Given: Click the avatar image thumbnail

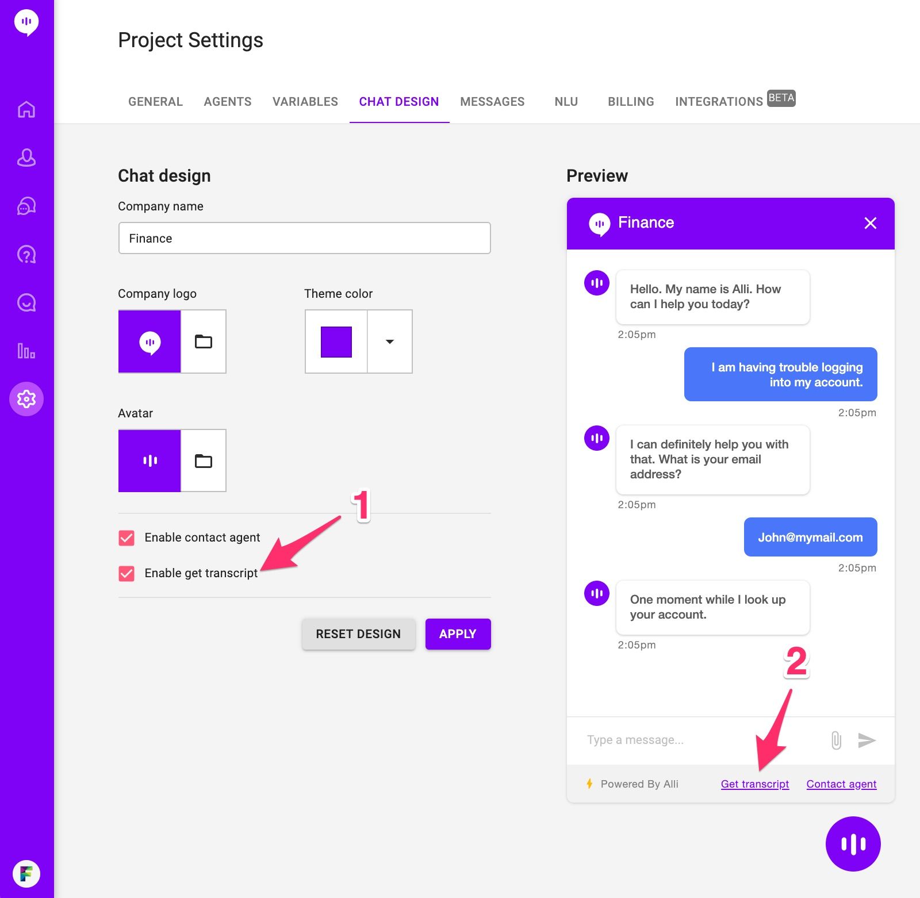Looking at the screenshot, I should pyautogui.click(x=149, y=461).
